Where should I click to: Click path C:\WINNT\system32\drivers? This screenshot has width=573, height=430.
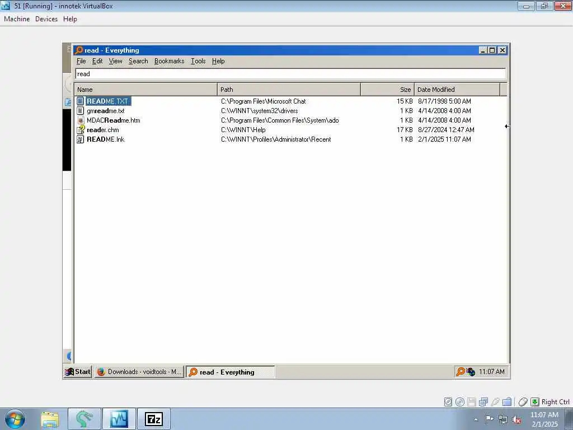[x=260, y=111]
